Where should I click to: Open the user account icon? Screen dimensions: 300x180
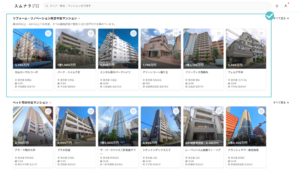[x=286, y=6]
